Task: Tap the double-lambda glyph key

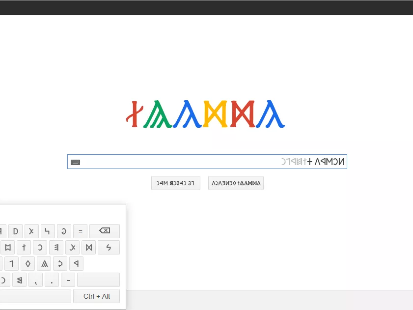Action: (x=44, y=263)
